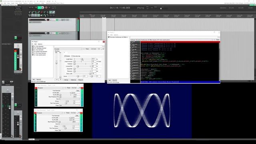
Task: Open Note dropdown in upper Tone Generator
Action: point(70,99)
